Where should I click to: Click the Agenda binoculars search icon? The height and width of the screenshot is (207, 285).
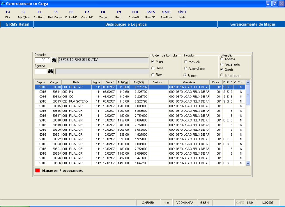[x=51, y=71]
